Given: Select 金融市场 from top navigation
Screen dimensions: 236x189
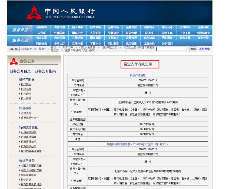Looking at the screenshot, I should [x=113, y=27].
